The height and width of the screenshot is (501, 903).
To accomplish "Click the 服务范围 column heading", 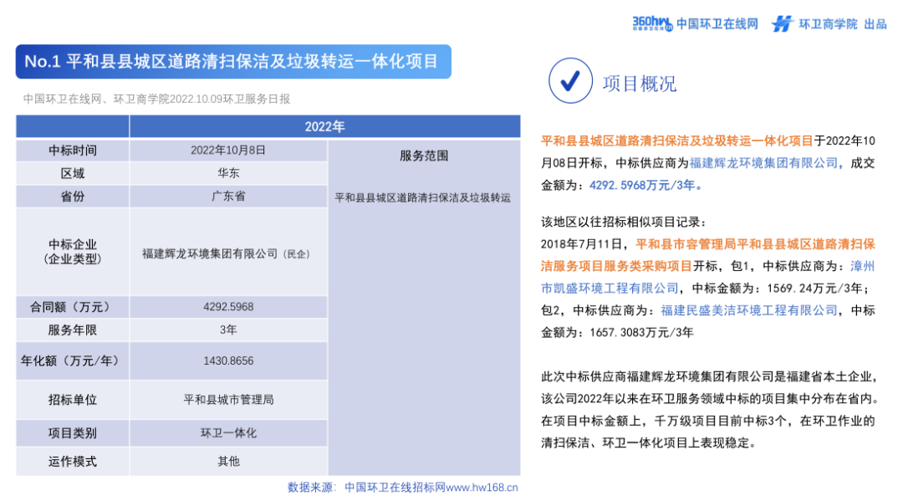I will point(424,156).
